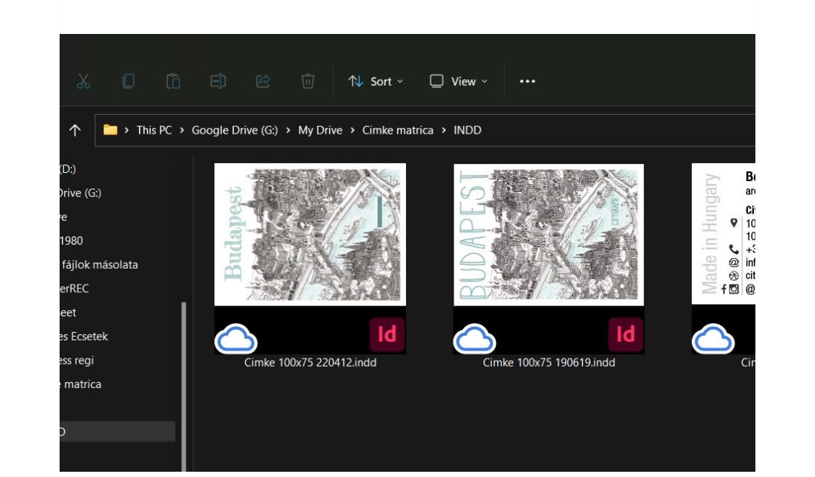This screenshot has width=815, height=477.
Task: Click the Delete icon on the toolbar
Action: click(x=306, y=81)
